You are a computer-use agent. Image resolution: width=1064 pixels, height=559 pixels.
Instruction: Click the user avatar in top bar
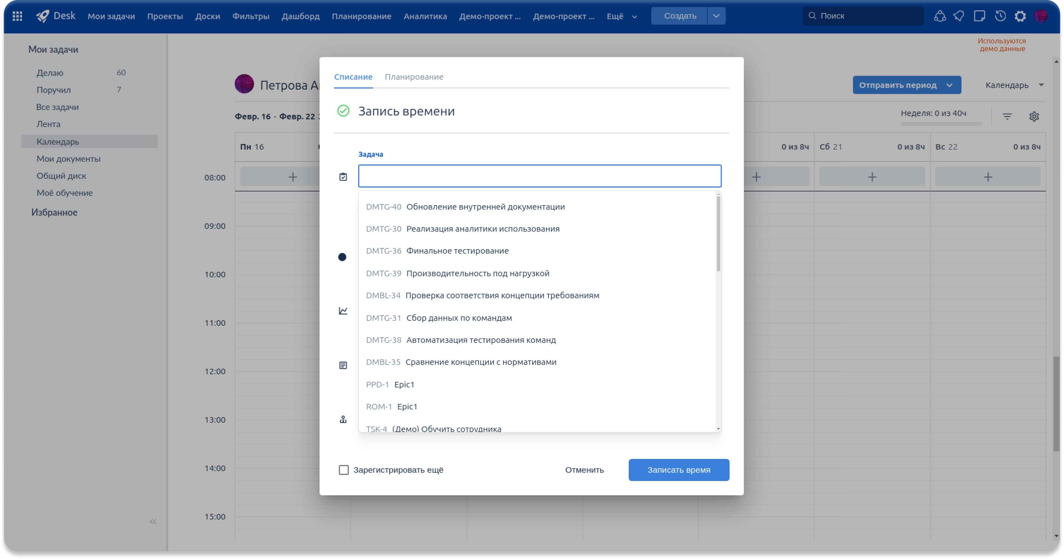[1041, 16]
